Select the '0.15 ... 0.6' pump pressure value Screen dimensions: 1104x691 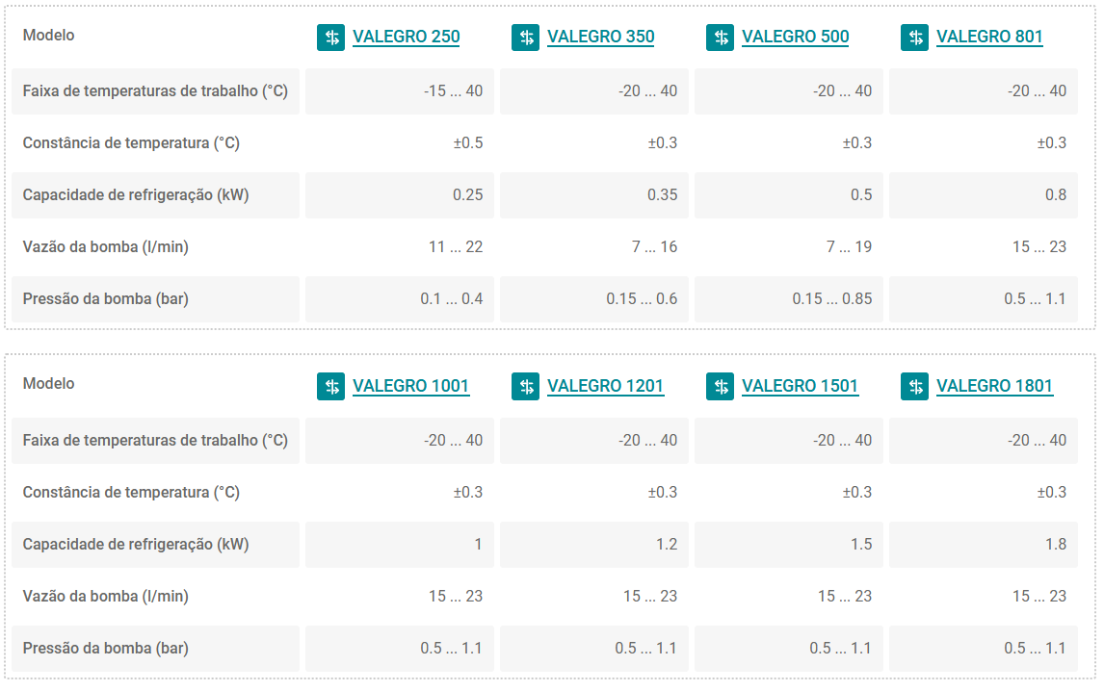click(643, 299)
